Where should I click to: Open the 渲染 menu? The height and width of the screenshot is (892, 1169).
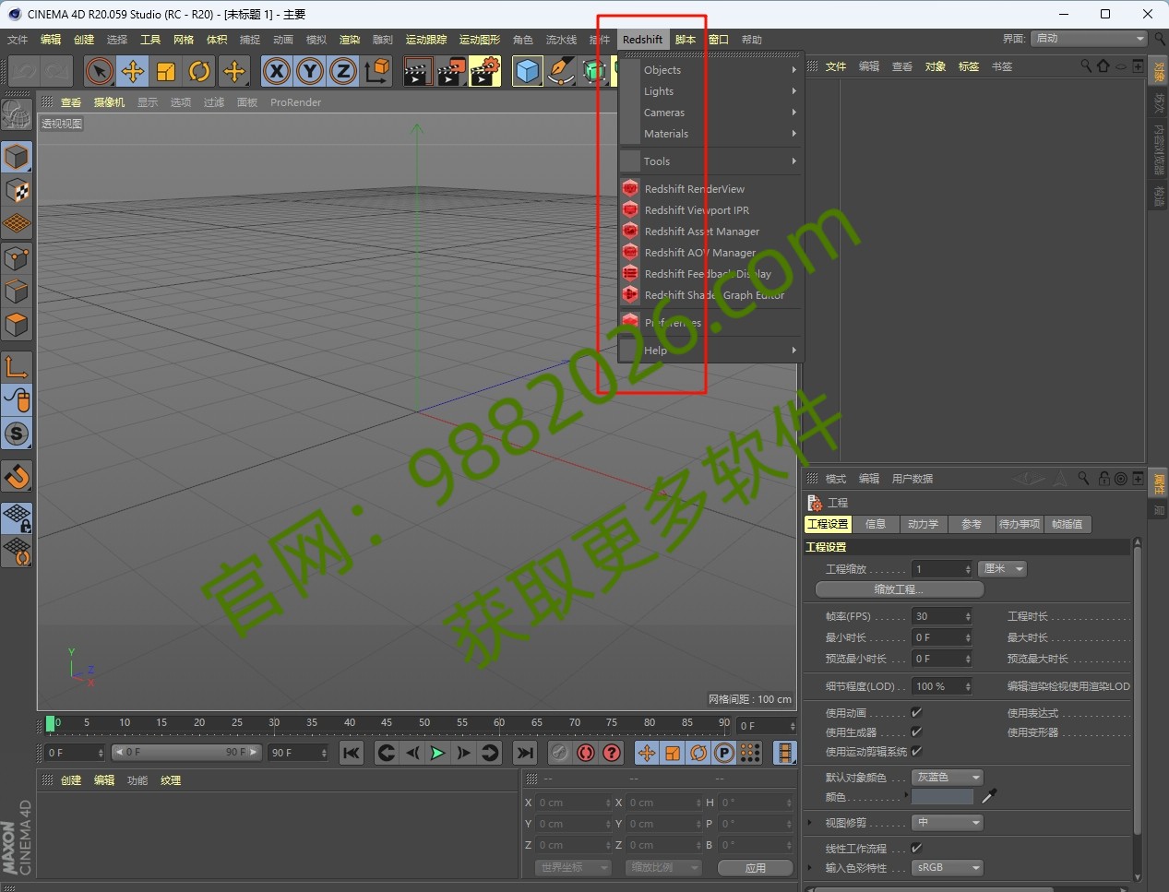click(350, 40)
